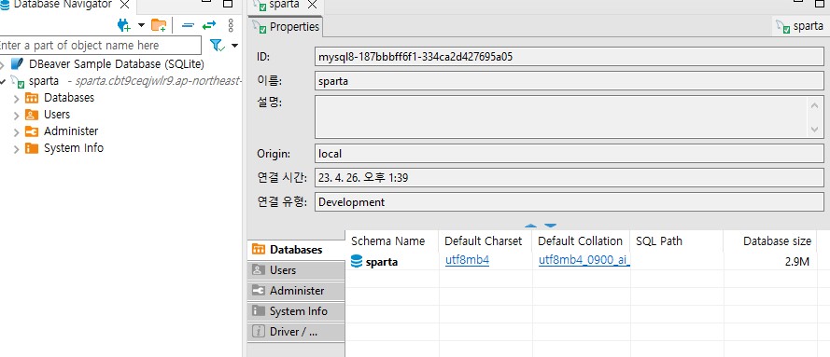This screenshot has height=357, width=830.
Task: Select DBeaver Sample Database (SQLite) in tree
Action: (117, 64)
